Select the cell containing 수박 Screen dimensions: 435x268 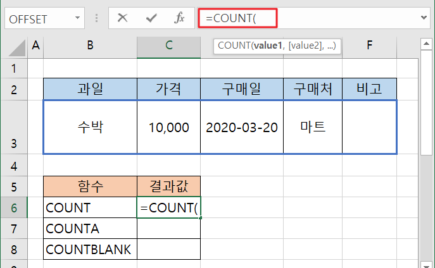[90, 127]
